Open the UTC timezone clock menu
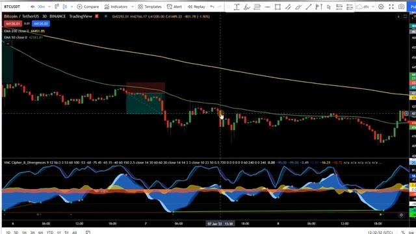The image size is (416, 234). pyautogui.click(x=380, y=233)
